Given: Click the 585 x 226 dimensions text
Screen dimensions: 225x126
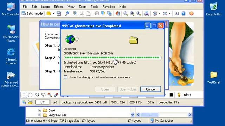Looking at the screenshot, I should click(x=118, y=102).
